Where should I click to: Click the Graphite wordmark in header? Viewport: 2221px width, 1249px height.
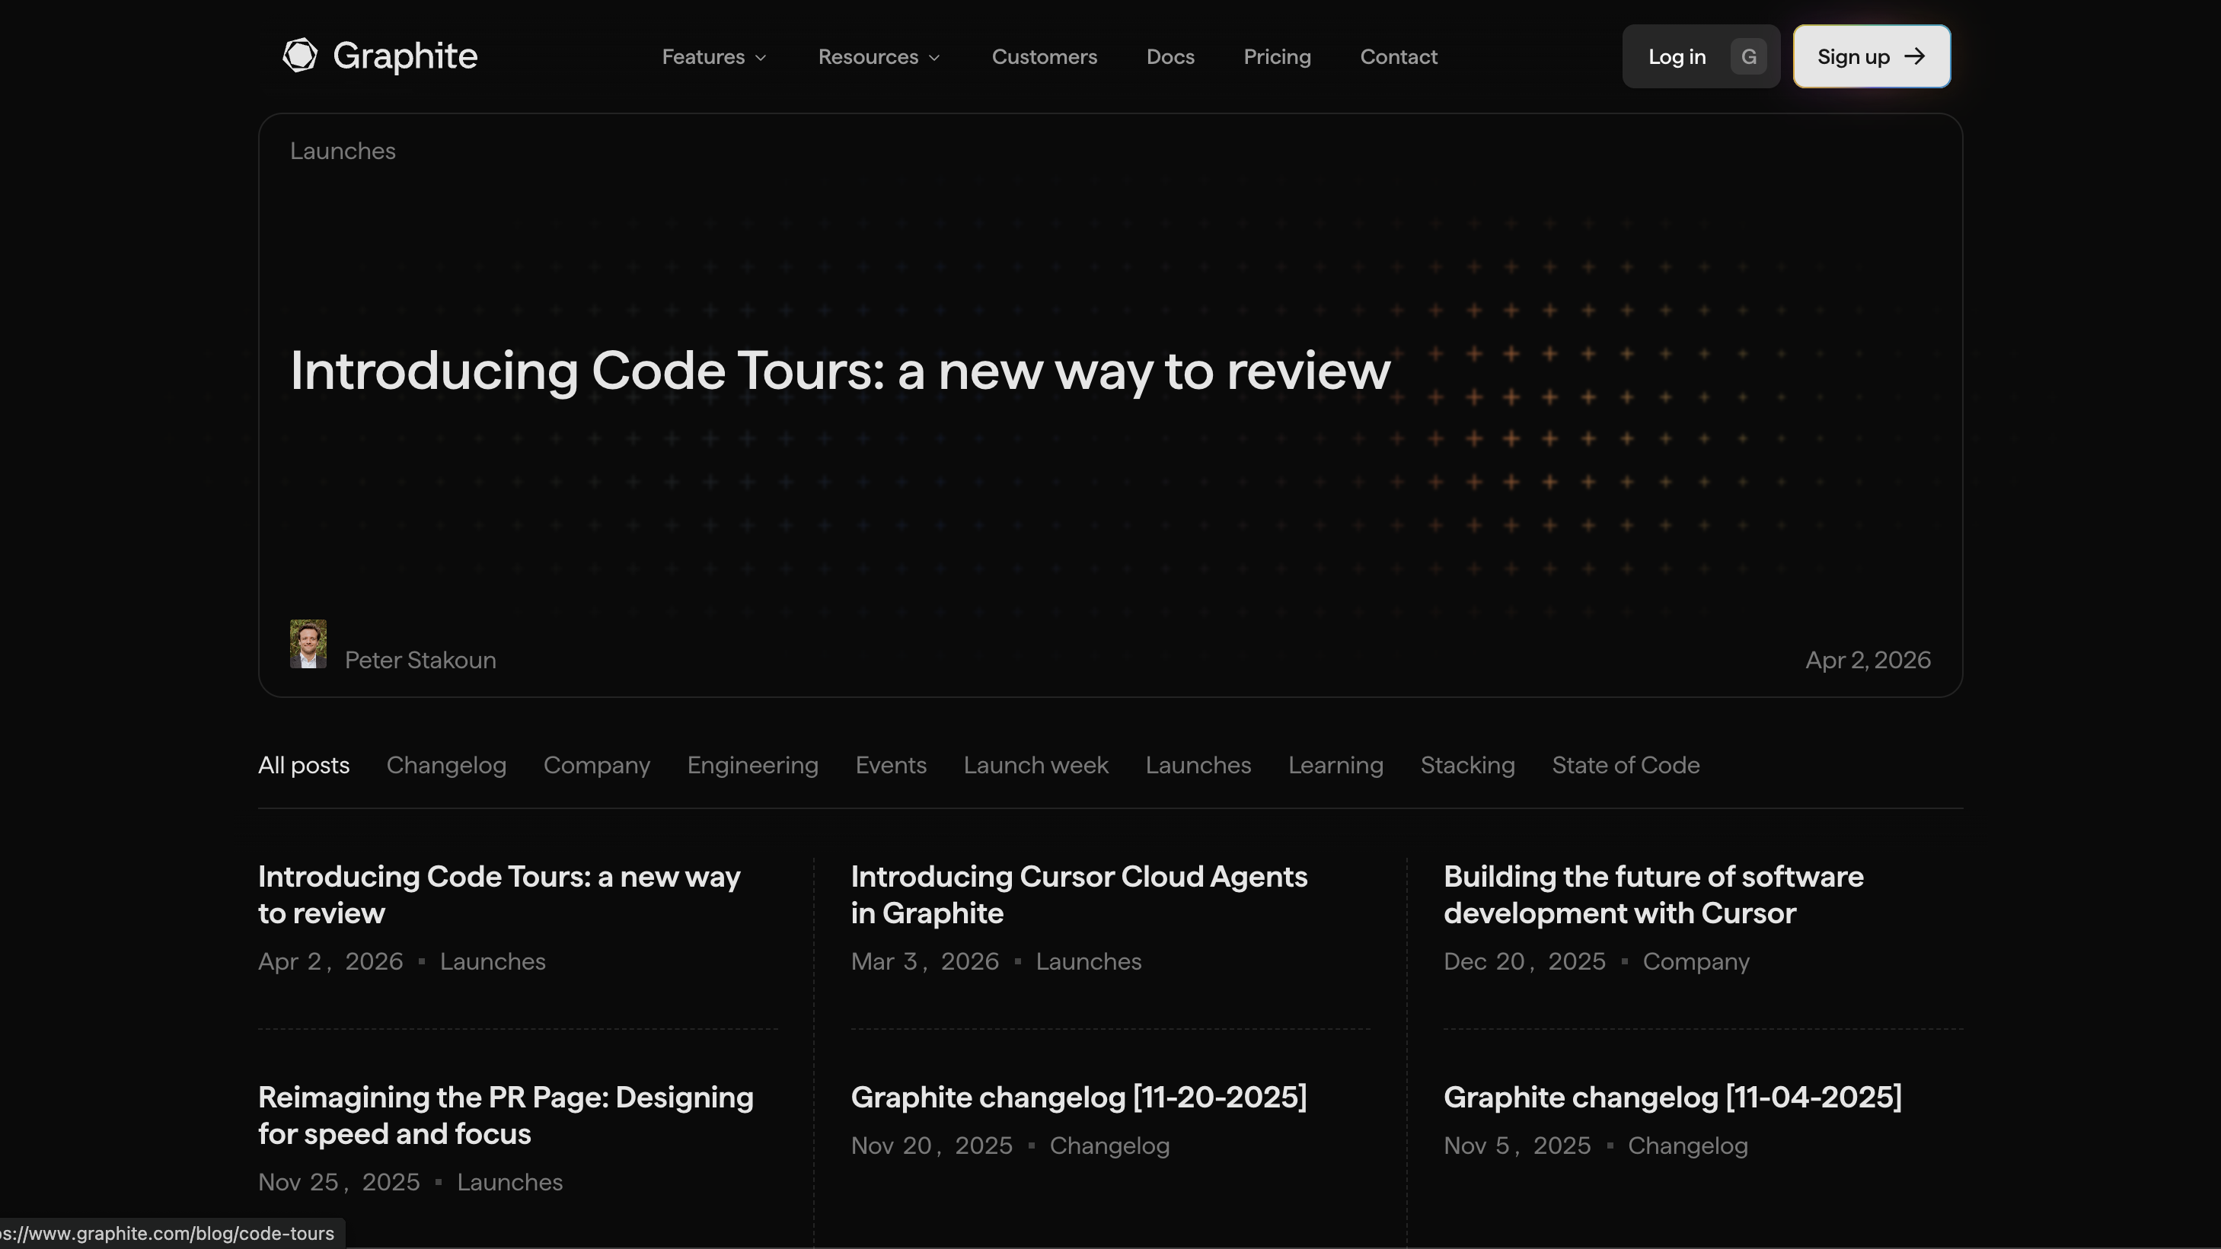click(x=405, y=56)
